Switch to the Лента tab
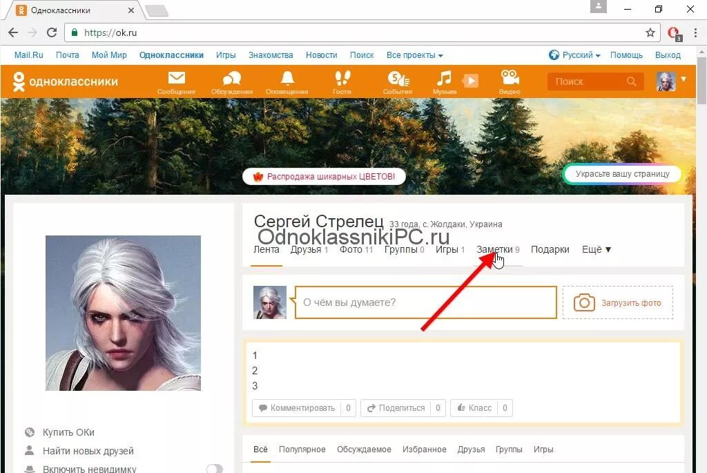Image resolution: width=707 pixels, height=473 pixels. pos(266,250)
